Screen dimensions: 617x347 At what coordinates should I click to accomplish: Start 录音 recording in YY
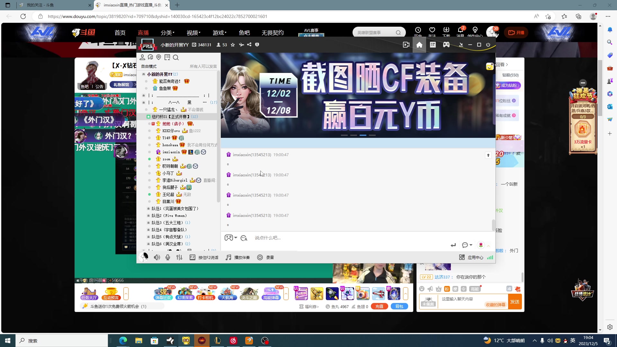click(x=265, y=257)
